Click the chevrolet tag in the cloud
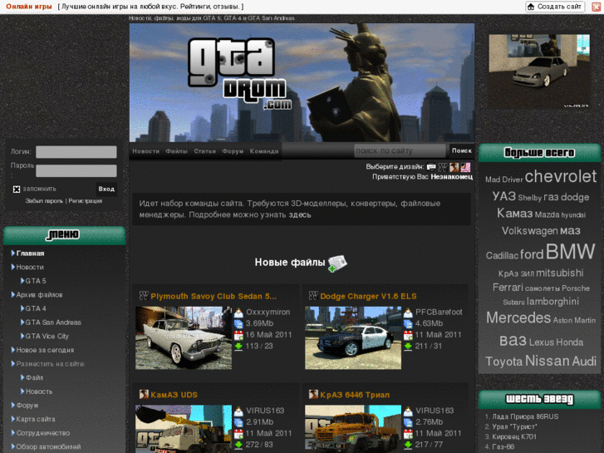The image size is (604, 453). coord(561,176)
